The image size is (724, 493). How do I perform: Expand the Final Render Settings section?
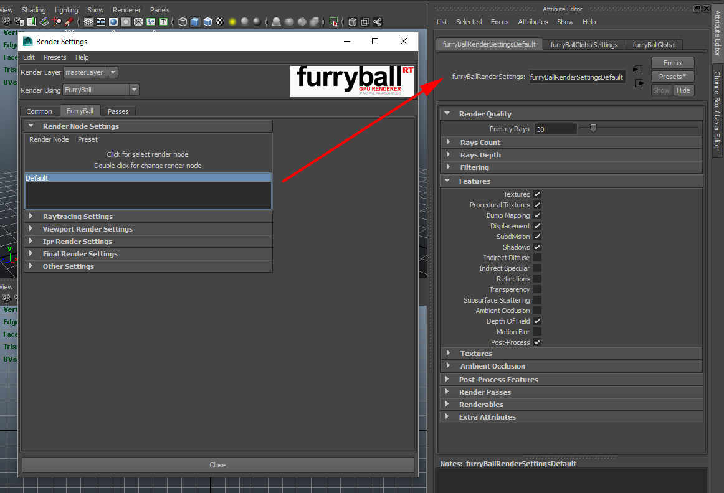point(148,253)
